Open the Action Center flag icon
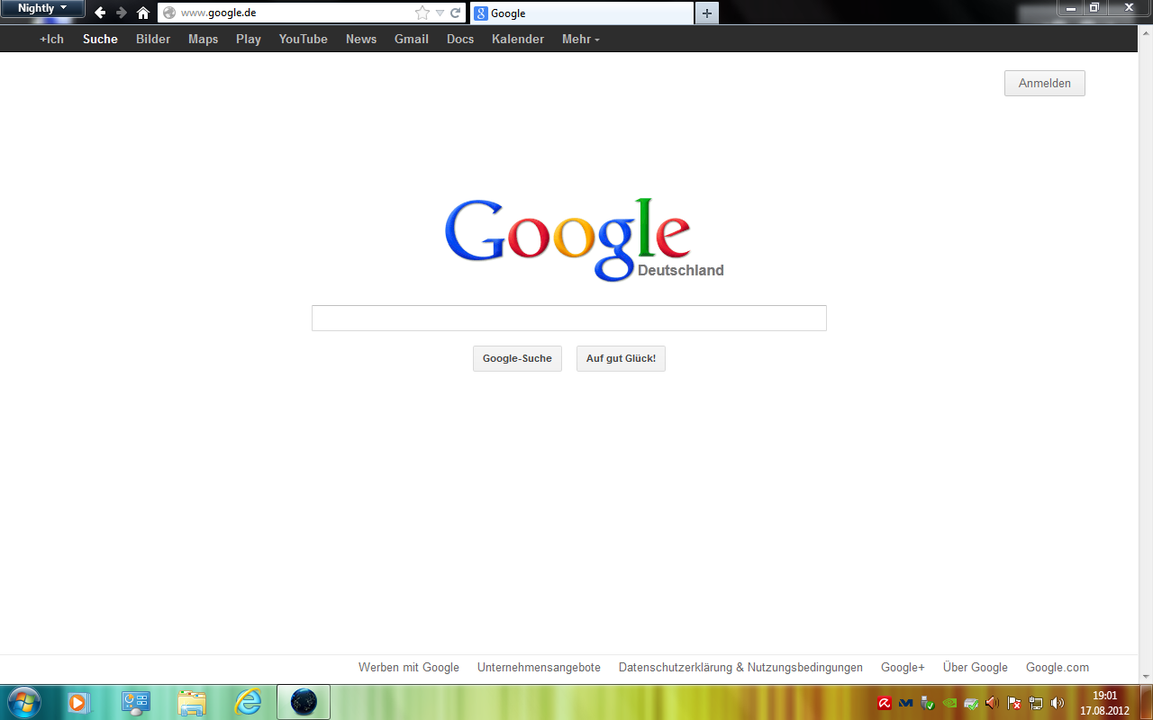 1014,703
